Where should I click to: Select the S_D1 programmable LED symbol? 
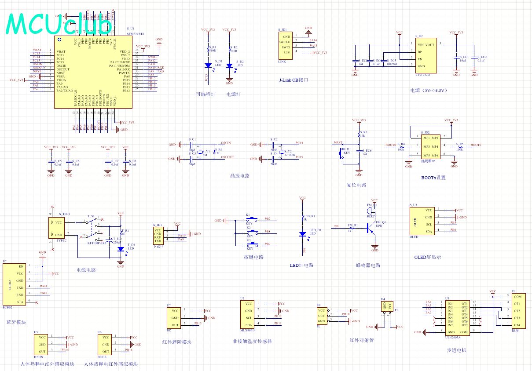pos(209,65)
